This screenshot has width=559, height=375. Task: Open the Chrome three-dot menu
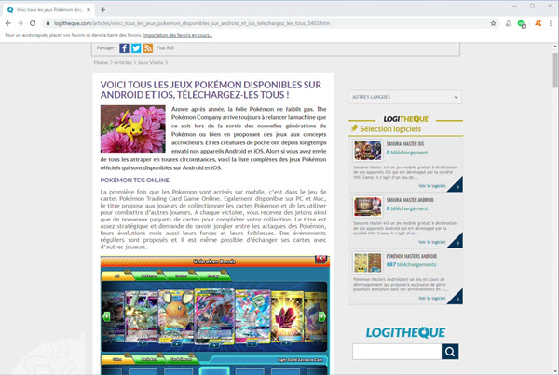pos(551,23)
